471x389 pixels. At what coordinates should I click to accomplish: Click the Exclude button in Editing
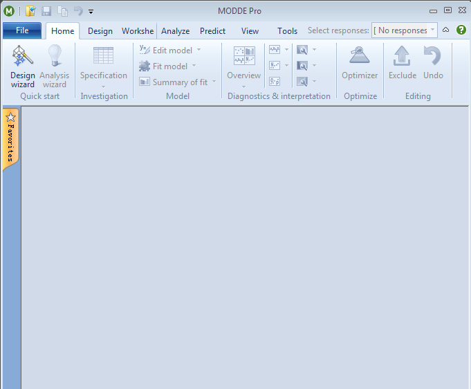(403, 63)
